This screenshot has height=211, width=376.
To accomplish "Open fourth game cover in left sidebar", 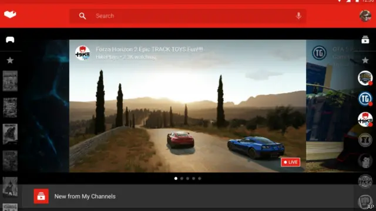I will [x=10, y=161].
